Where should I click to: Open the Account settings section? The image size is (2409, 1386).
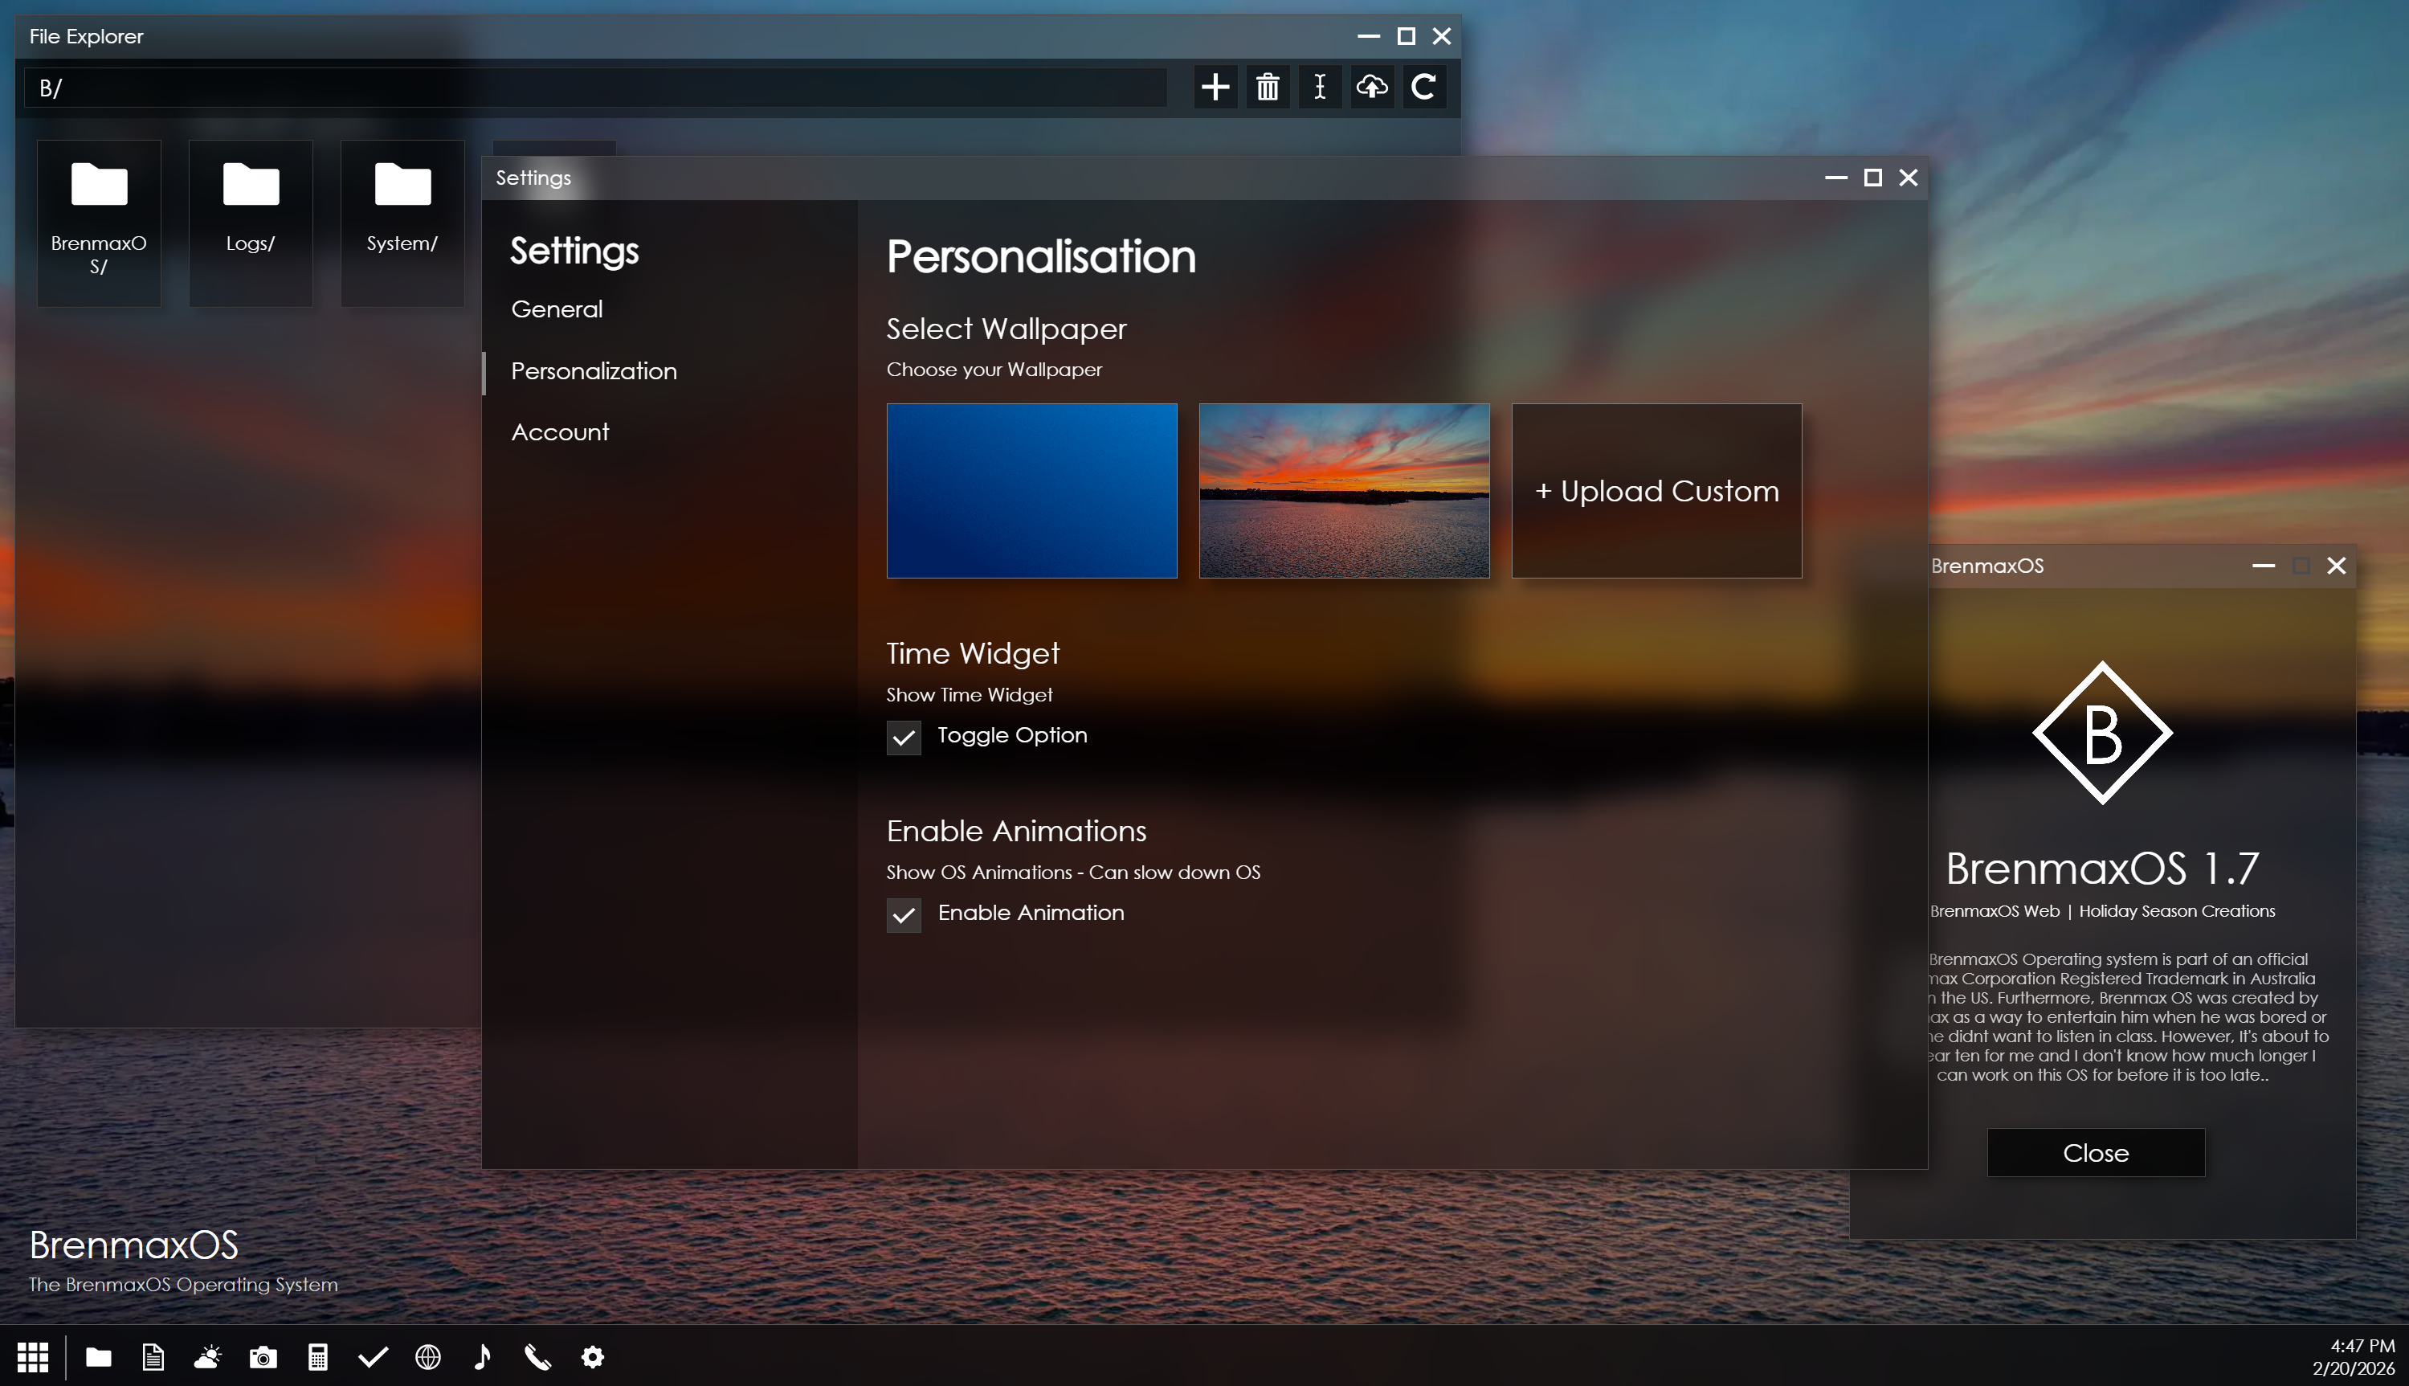point(559,432)
